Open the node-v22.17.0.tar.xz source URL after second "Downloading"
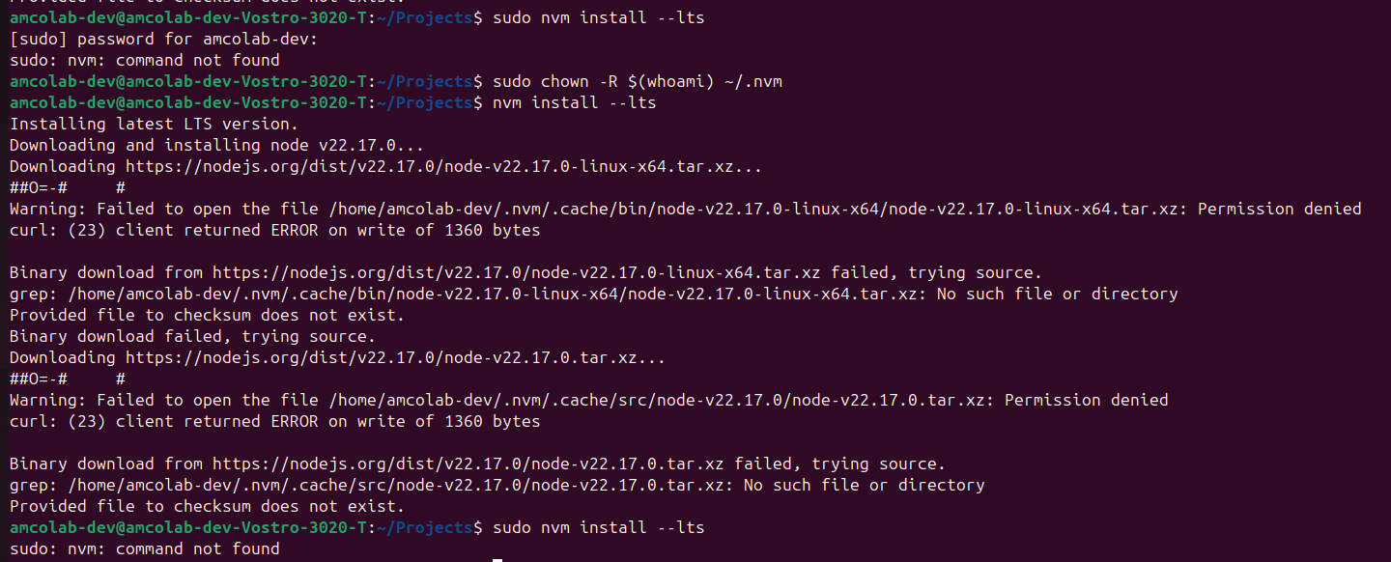The height and width of the screenshot is (562, 1391). 381,357
